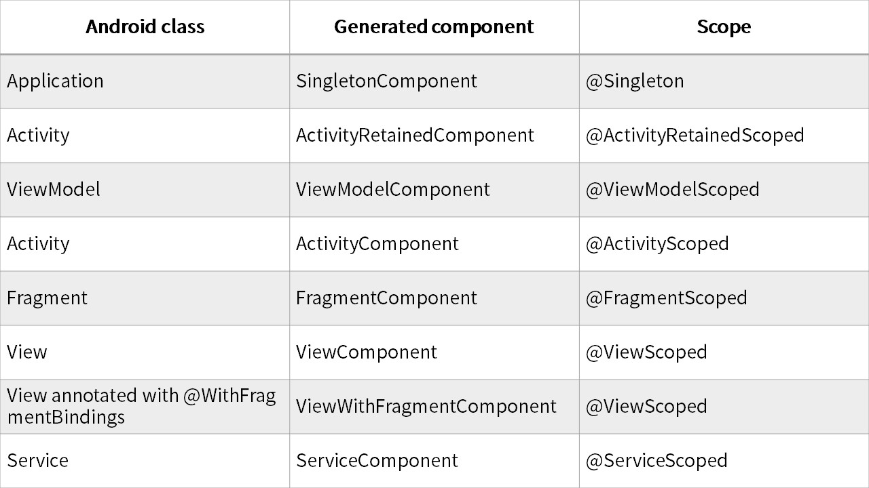Viewport: 869px width, 488px height.
Task: Select the @ViewModelScoped cell
Action: (x=672, y=189)
